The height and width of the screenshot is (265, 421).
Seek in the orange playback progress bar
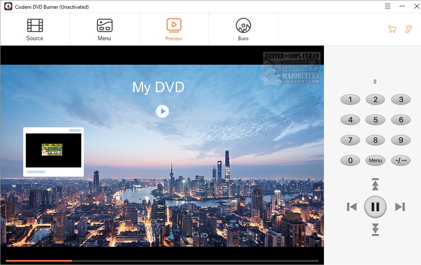point(162,261)
